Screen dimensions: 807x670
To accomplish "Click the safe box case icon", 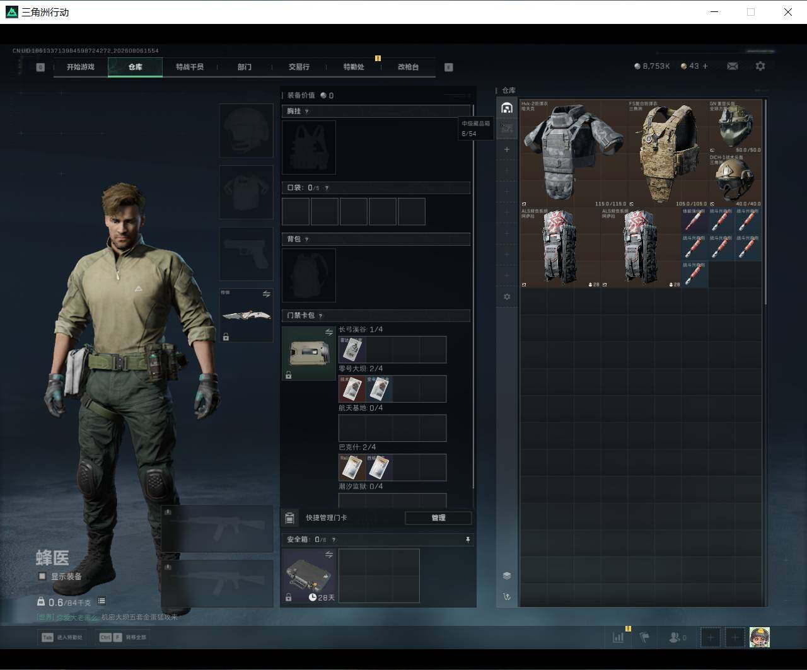I will click(309, 575).
